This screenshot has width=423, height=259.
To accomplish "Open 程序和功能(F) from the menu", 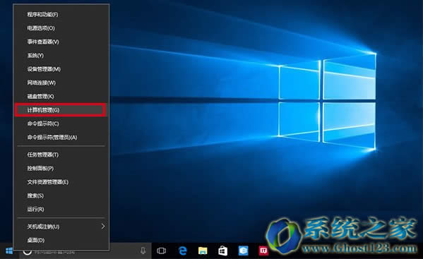I will coord(61,15).
